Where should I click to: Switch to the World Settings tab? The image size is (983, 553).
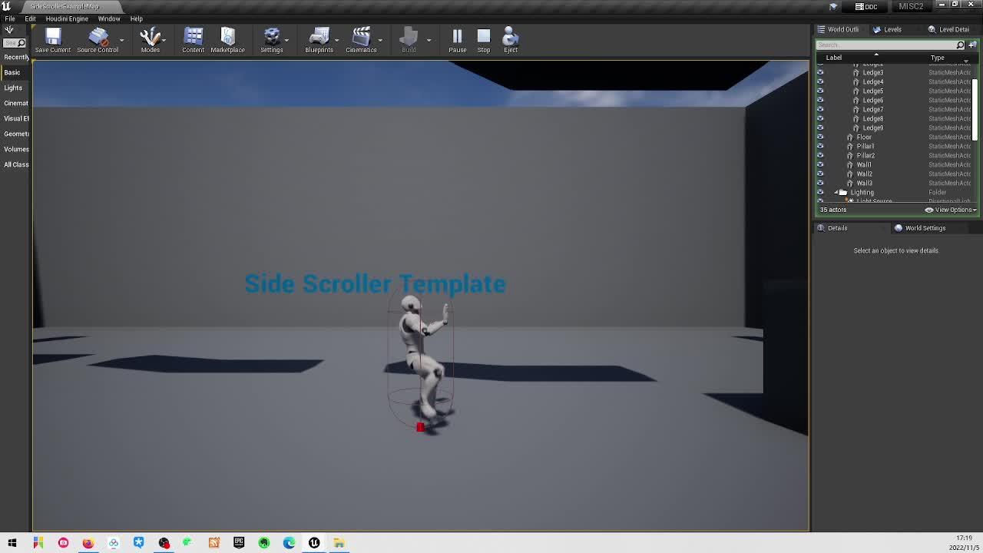pyautogui.click(x=924, y=228)
